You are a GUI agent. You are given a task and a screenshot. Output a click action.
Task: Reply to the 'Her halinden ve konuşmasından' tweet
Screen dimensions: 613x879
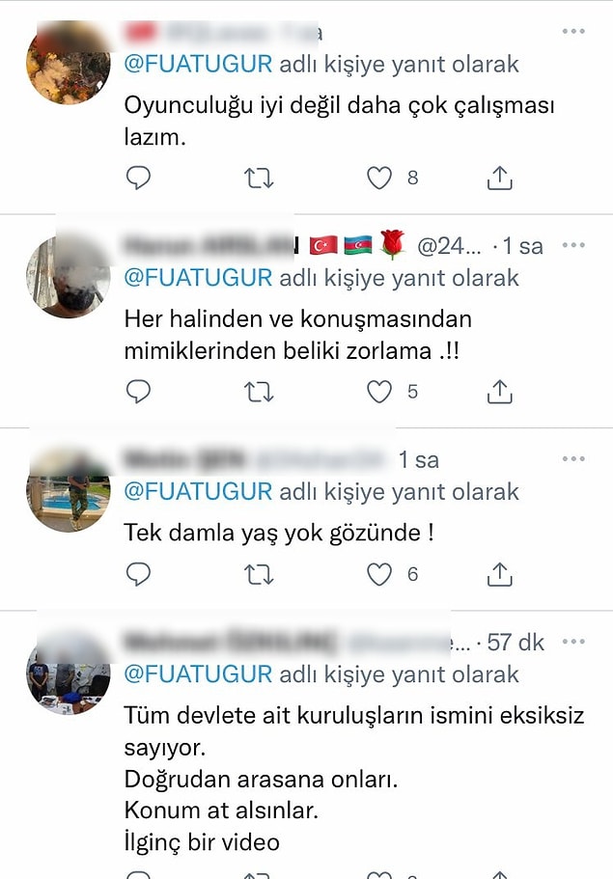138,392
